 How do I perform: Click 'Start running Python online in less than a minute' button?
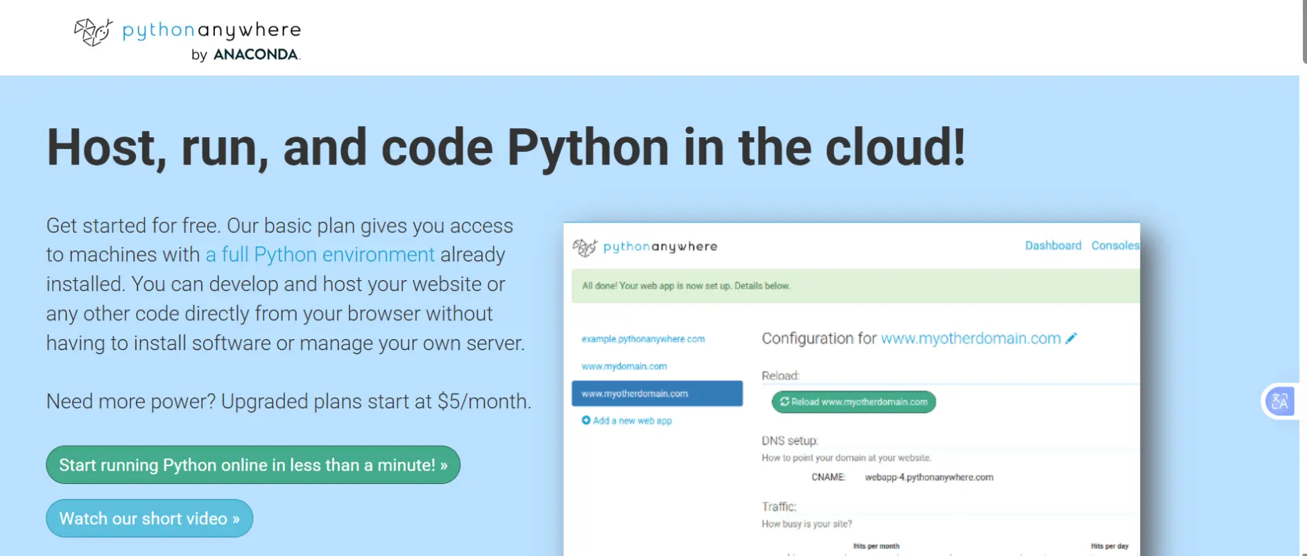pos(253,464)
